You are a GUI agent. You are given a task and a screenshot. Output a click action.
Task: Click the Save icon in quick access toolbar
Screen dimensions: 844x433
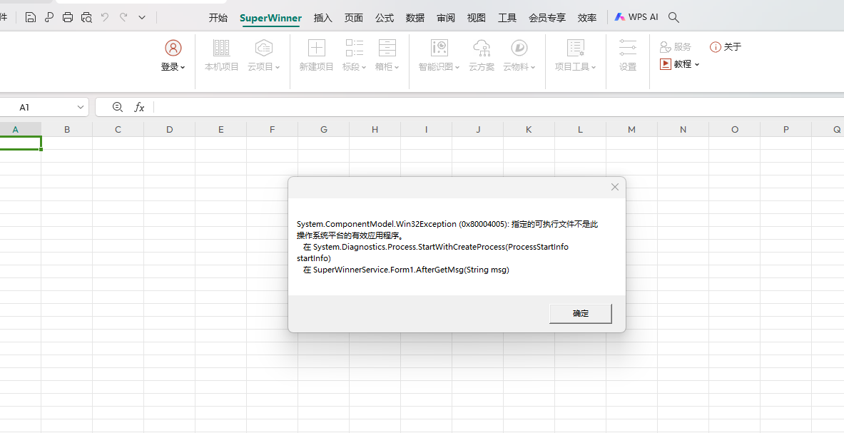pos(31,17)
